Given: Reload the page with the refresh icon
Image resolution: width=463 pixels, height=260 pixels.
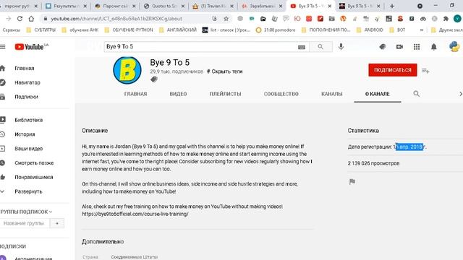Looking at the screenshot, I should (x=20, y=19).
